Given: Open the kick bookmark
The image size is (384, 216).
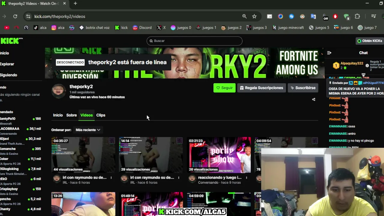Looking at the screenshot, I should (121, 28).
